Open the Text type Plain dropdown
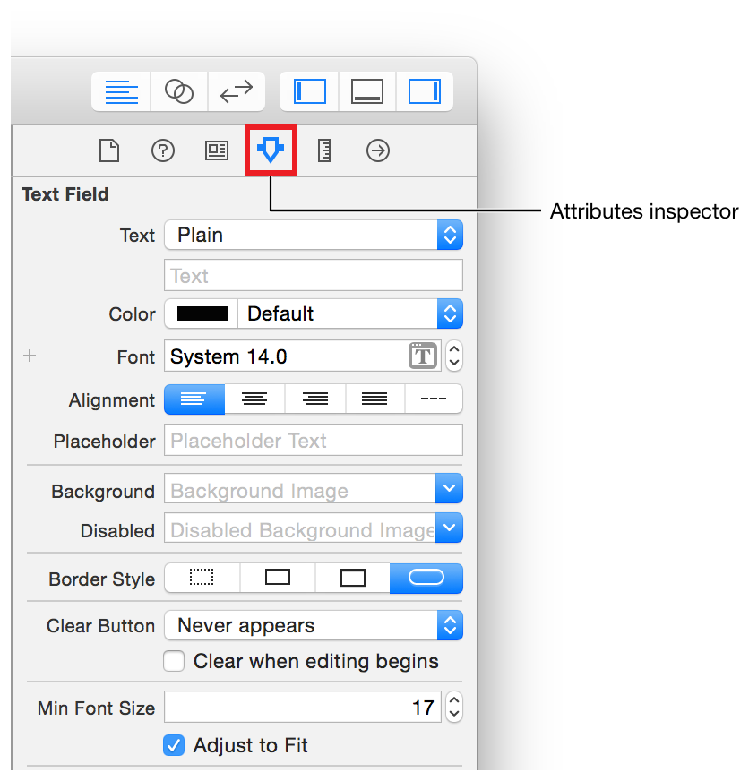 click(313, 235)
